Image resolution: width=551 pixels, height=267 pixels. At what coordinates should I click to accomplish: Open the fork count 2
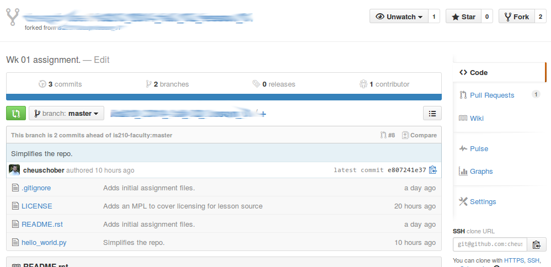coord(541,17)
